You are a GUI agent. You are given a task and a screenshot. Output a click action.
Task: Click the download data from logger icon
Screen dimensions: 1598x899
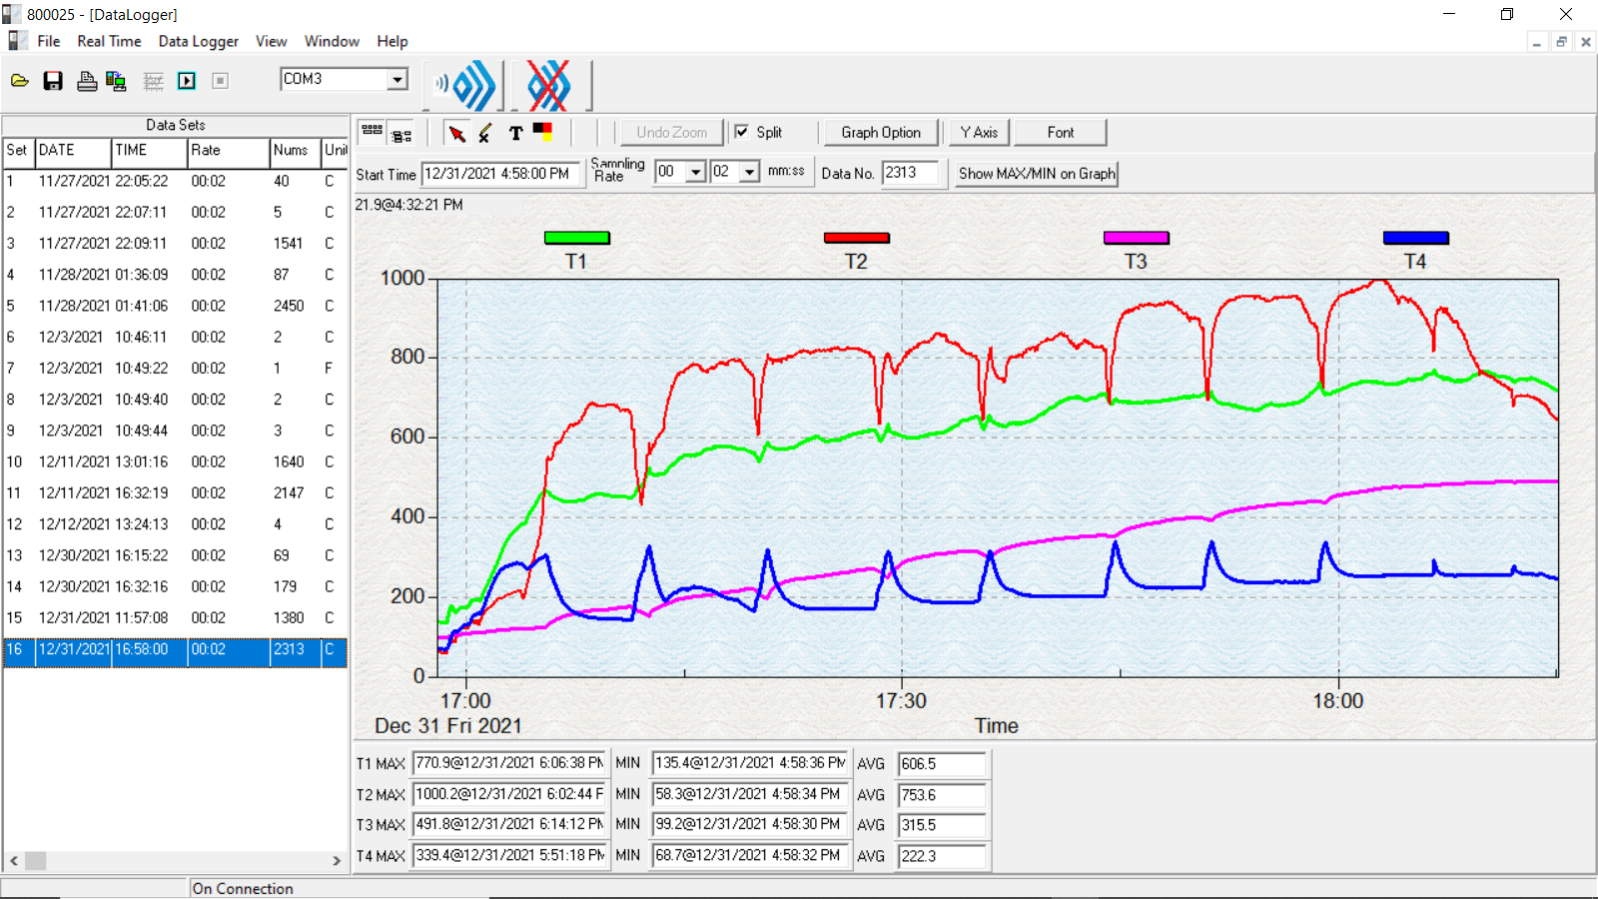pyautogui.click(x=116, y=81)
